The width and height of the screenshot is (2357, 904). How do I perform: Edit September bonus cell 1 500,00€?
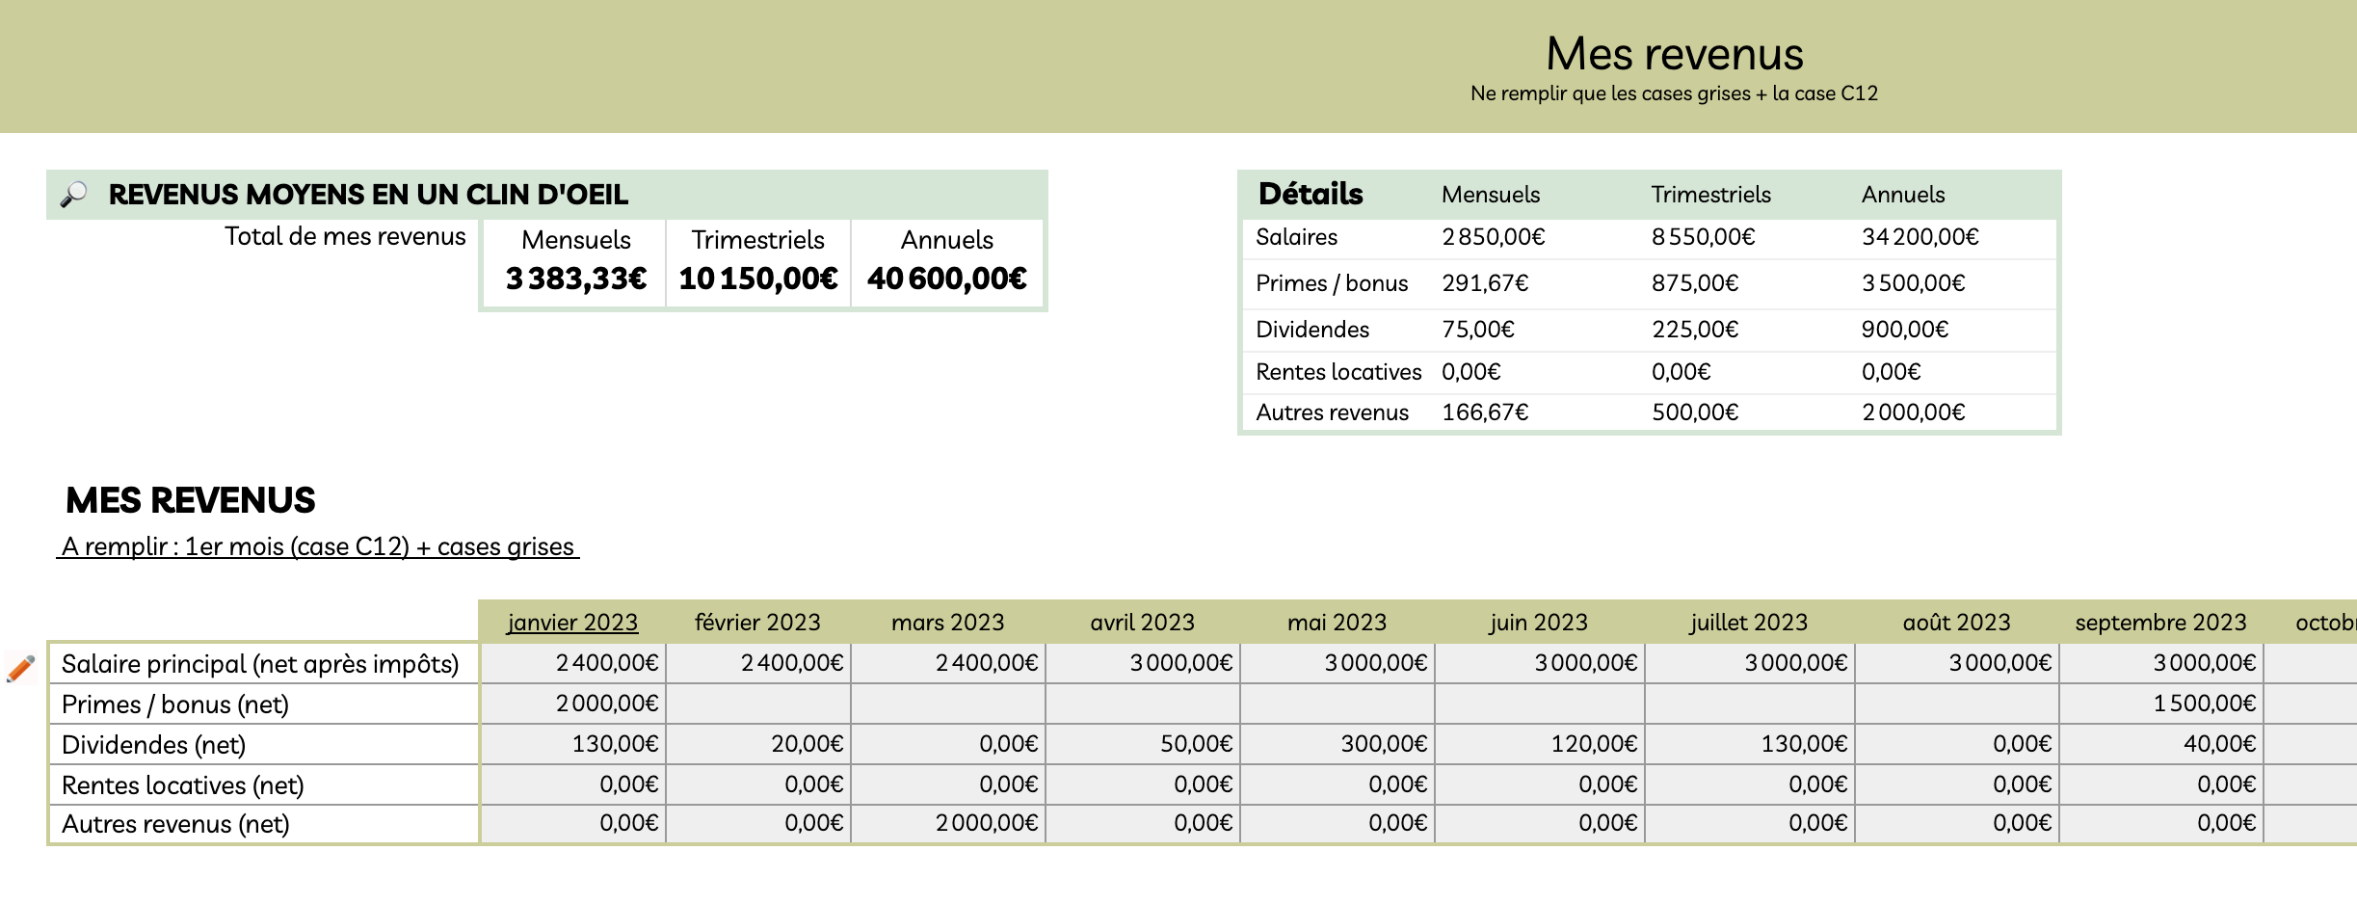[x=2161, y=704]
